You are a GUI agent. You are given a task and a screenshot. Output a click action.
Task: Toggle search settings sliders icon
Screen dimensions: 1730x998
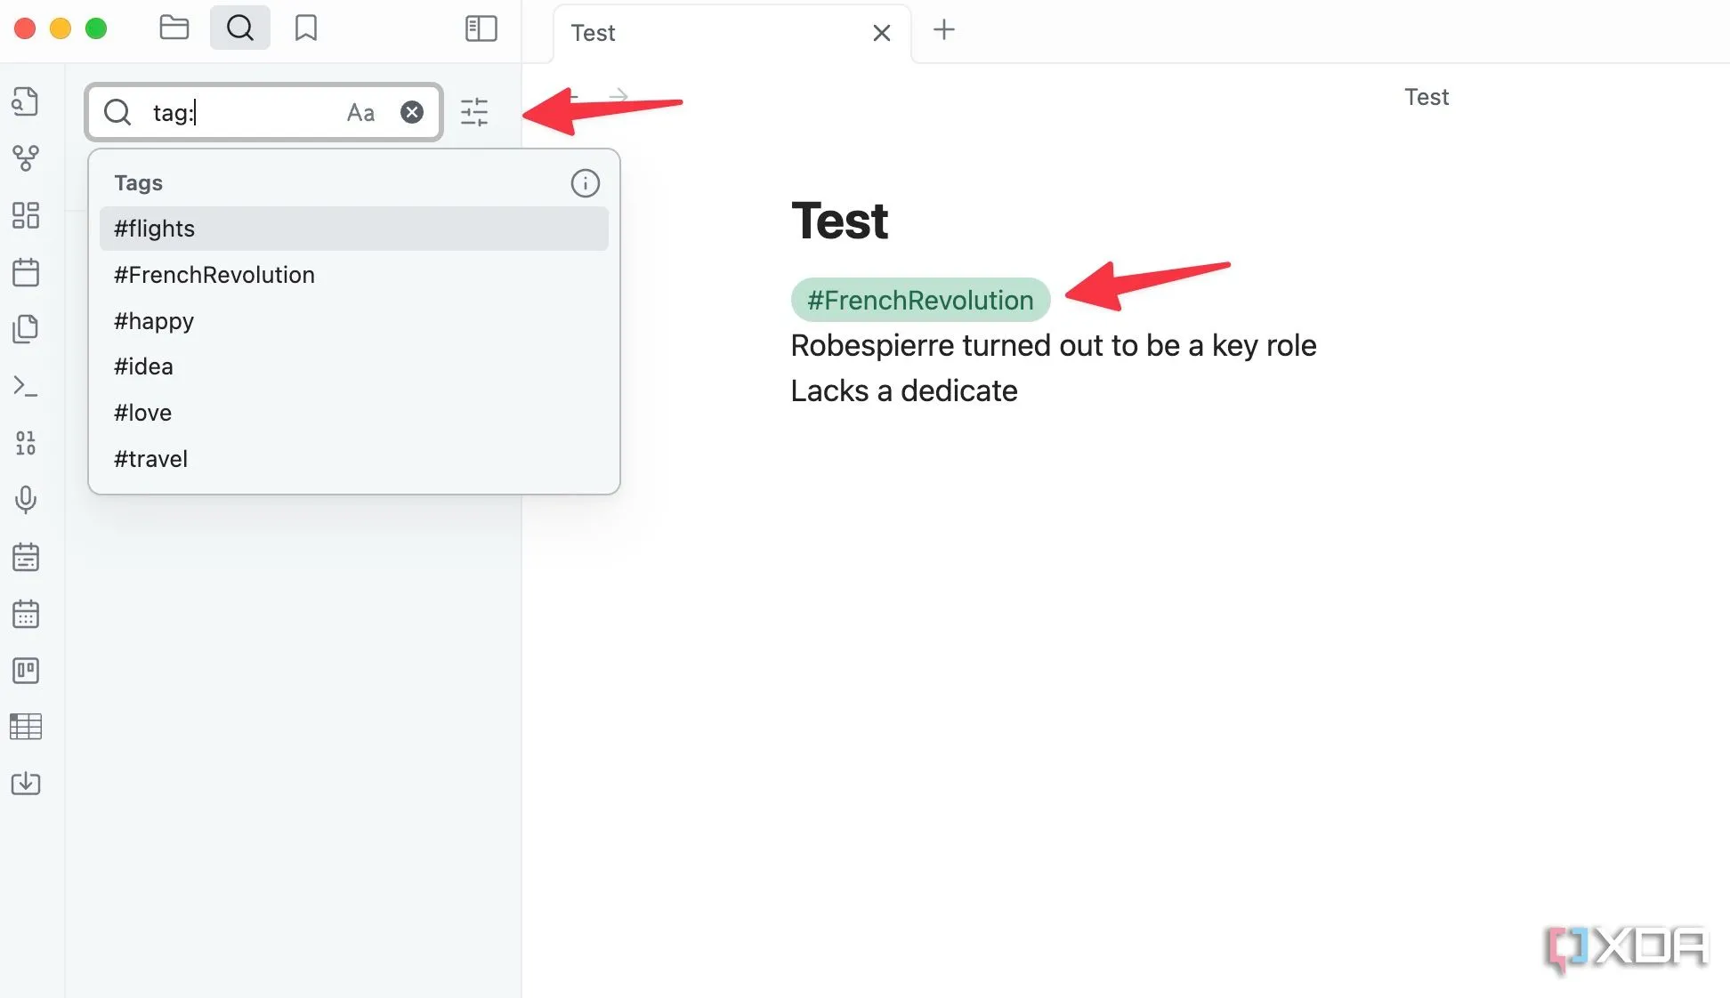coord(474,112)
